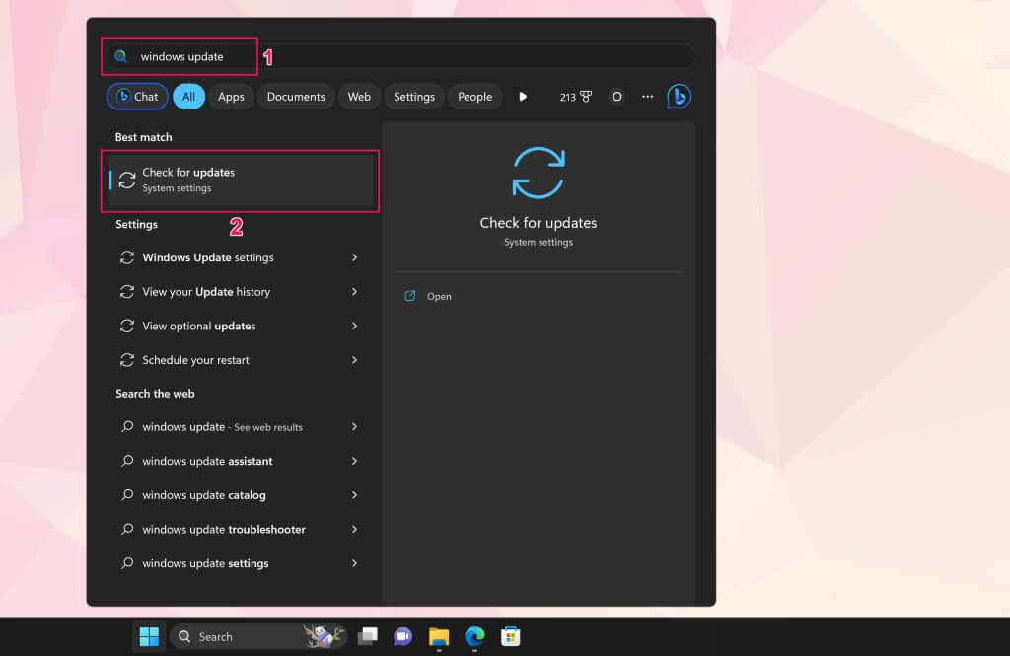Click Open link in preview pane
Image resolution: width=1010 pixels, height=656 pixels.
click(x=439, y=296)
